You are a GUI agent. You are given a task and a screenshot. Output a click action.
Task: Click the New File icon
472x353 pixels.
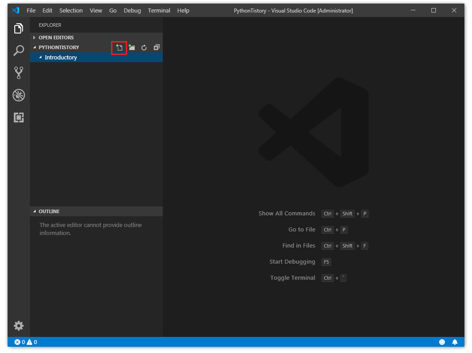(119, 48)
